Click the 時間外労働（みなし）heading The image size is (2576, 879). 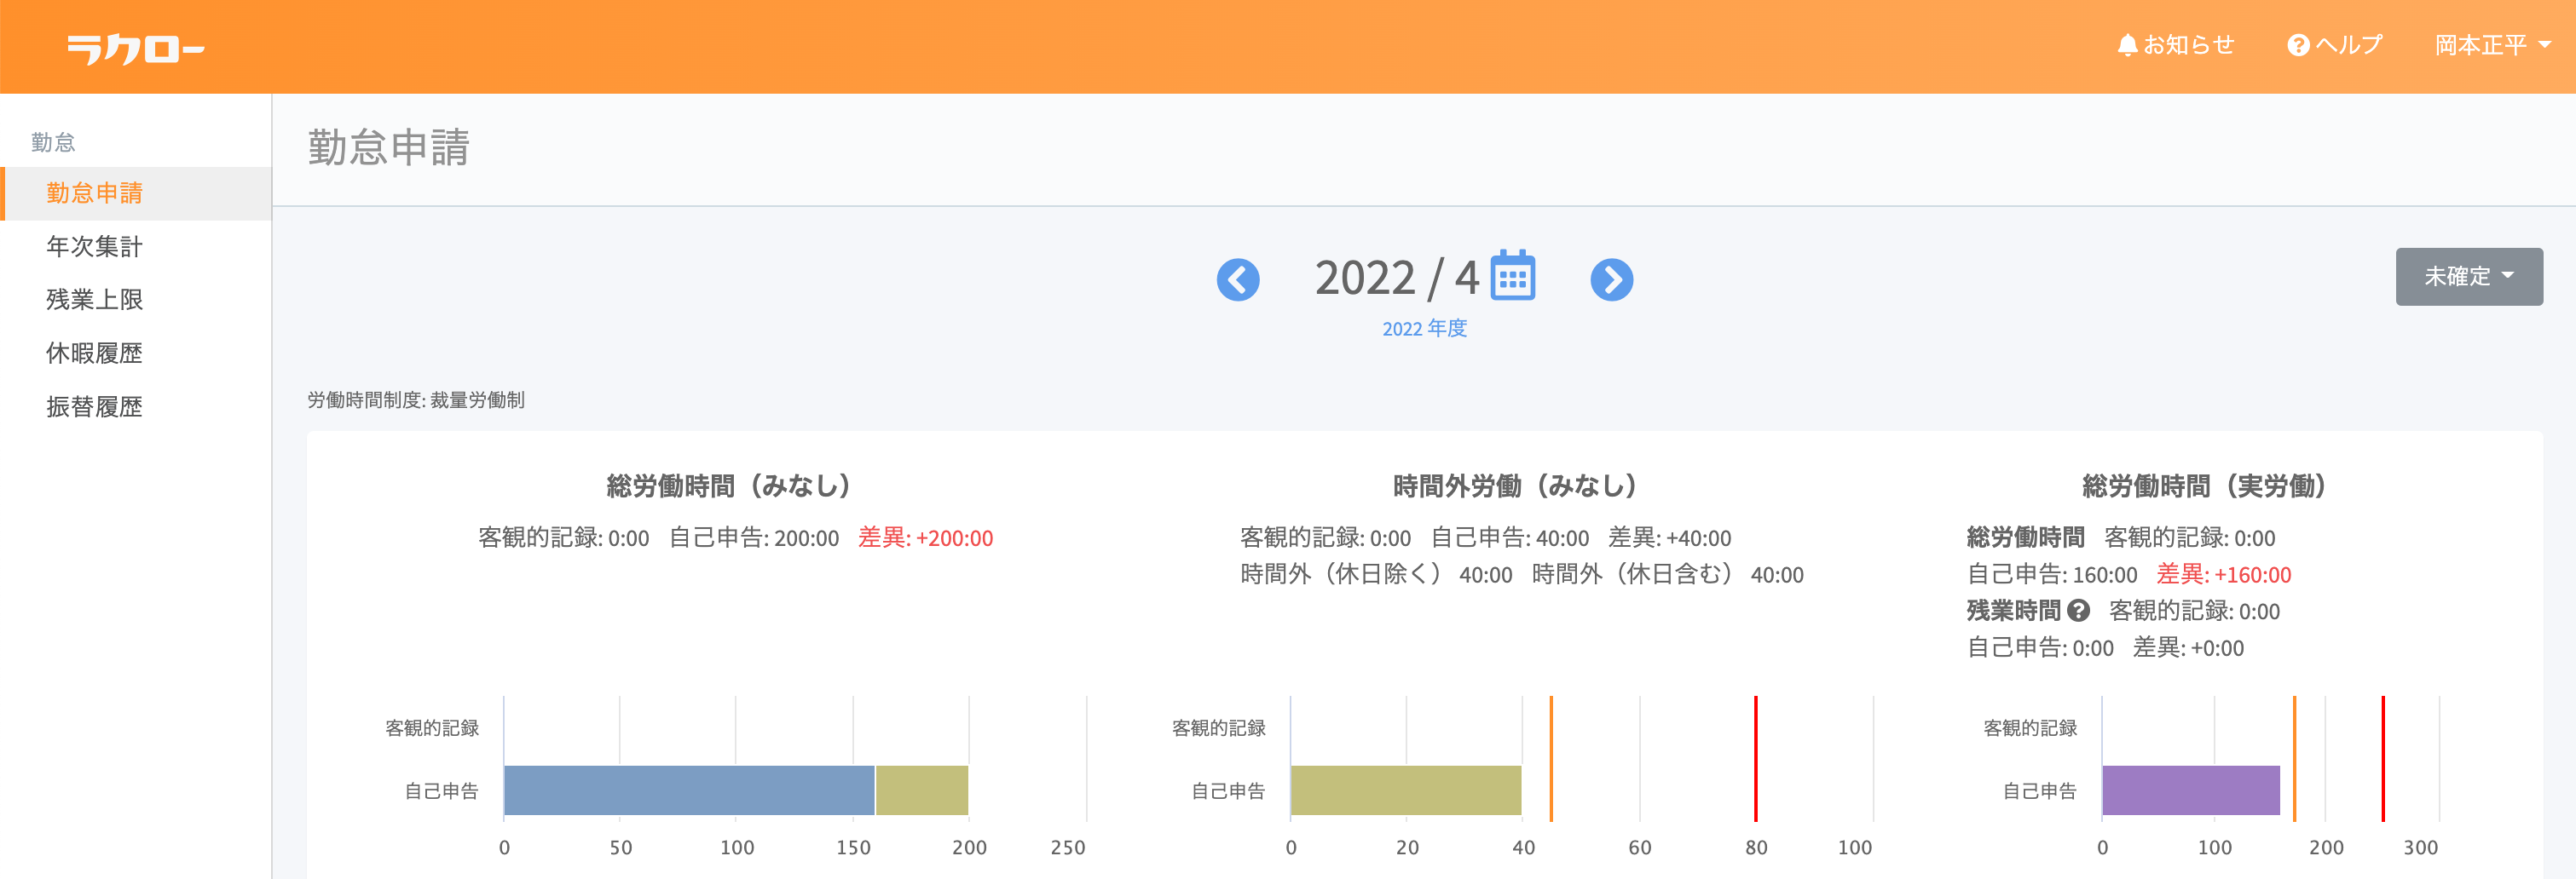[1515, 486]
